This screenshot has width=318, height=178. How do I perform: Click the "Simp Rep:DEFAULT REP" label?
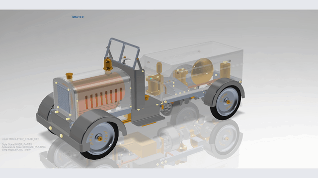16,149
